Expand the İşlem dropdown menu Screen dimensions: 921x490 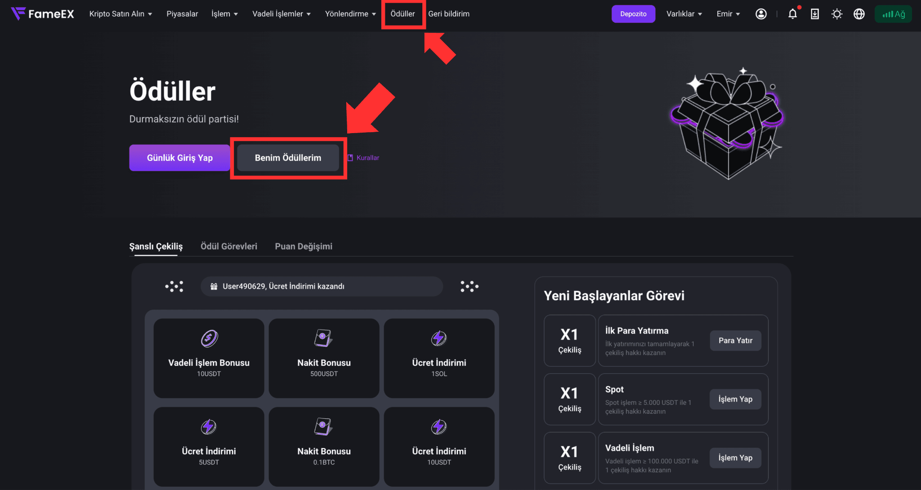[x=224, y=14]
